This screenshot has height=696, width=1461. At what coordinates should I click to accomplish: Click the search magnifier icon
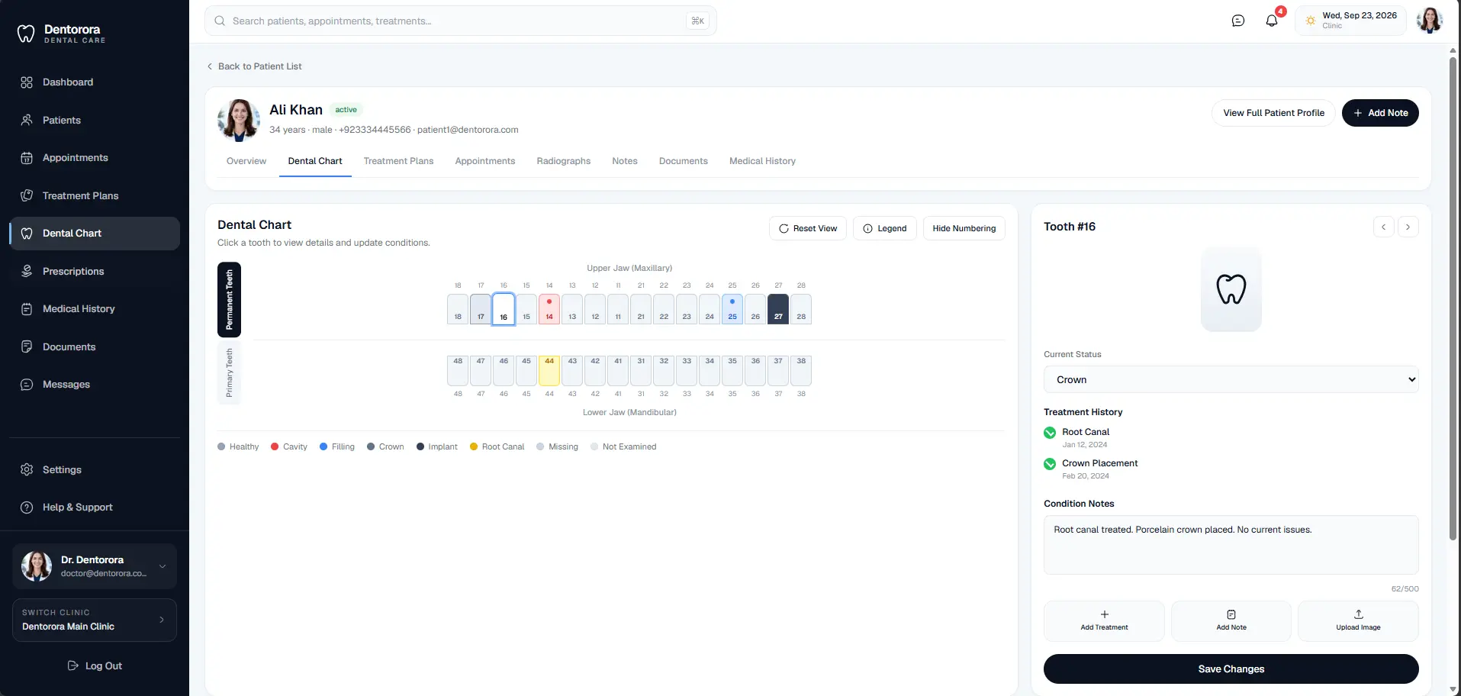[x=220, y=21]
